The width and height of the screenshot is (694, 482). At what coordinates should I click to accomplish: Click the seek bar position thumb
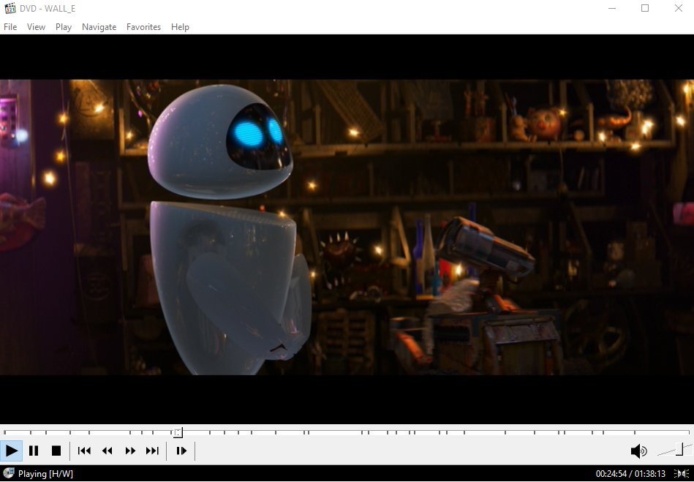(178, 432)
